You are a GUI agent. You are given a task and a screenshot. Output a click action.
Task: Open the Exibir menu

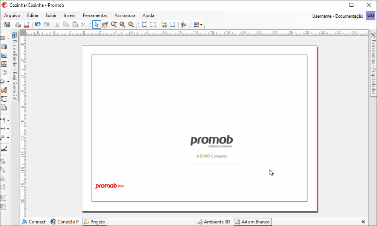[51, 15]
